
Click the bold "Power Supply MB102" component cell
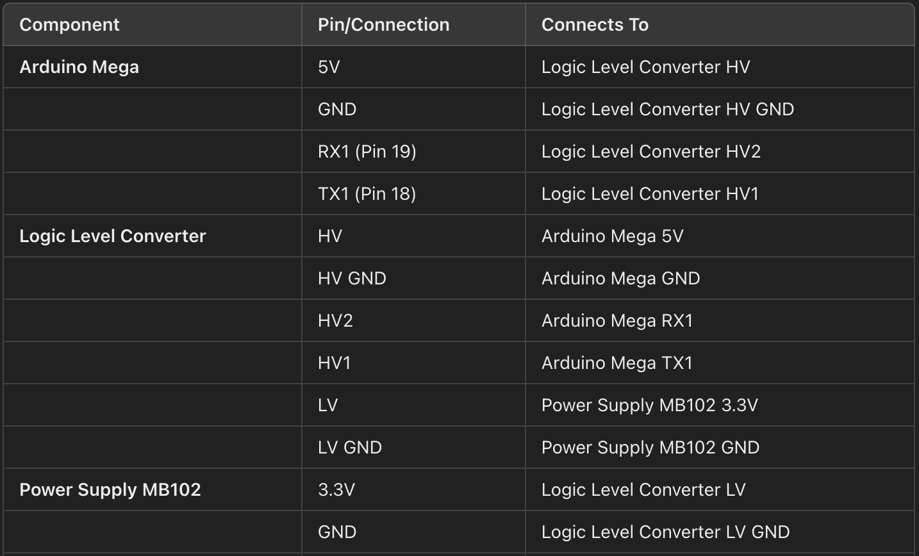pyautogui.click(x=110, y=490)
